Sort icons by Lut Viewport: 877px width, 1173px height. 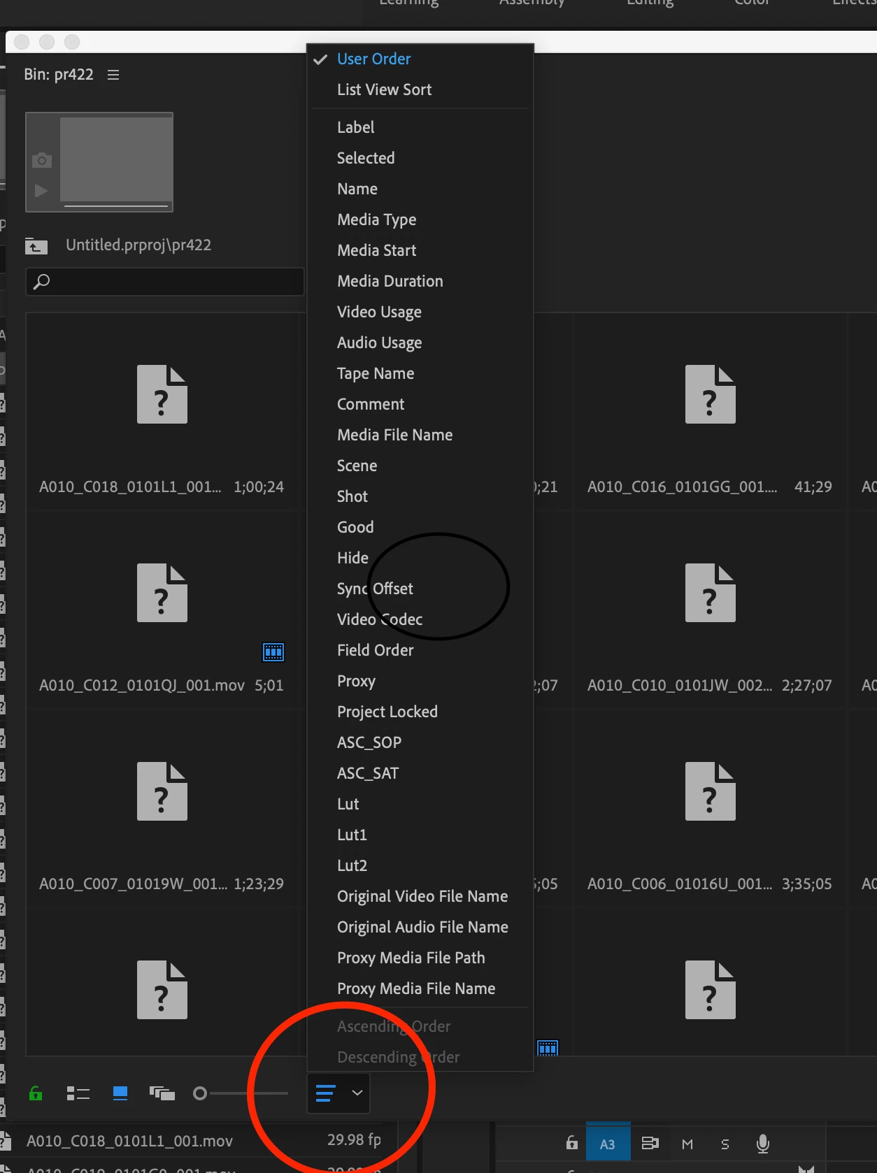(420, 805)
